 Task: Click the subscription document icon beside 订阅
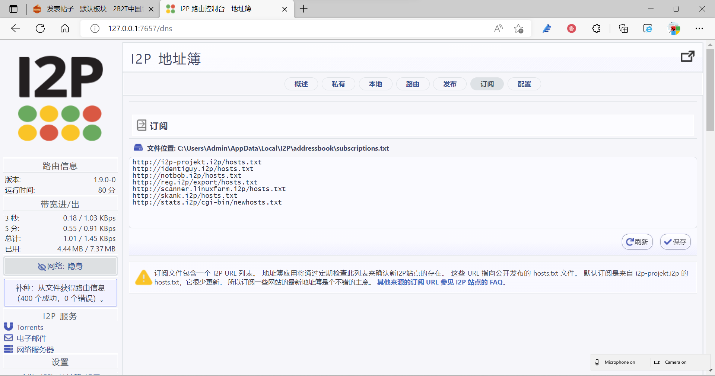pyautogui.click(x=142, y=125)
